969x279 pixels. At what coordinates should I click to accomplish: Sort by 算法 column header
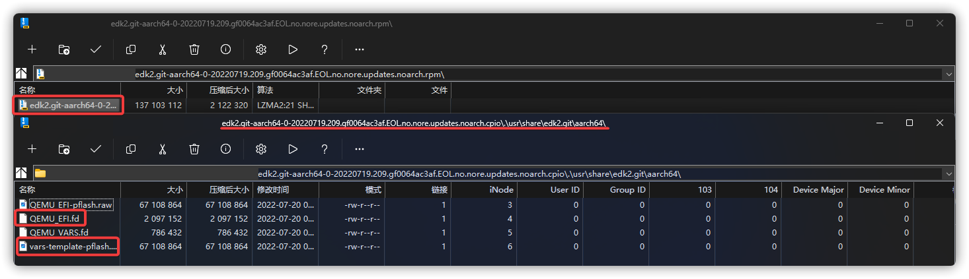(x=286, y=90)
